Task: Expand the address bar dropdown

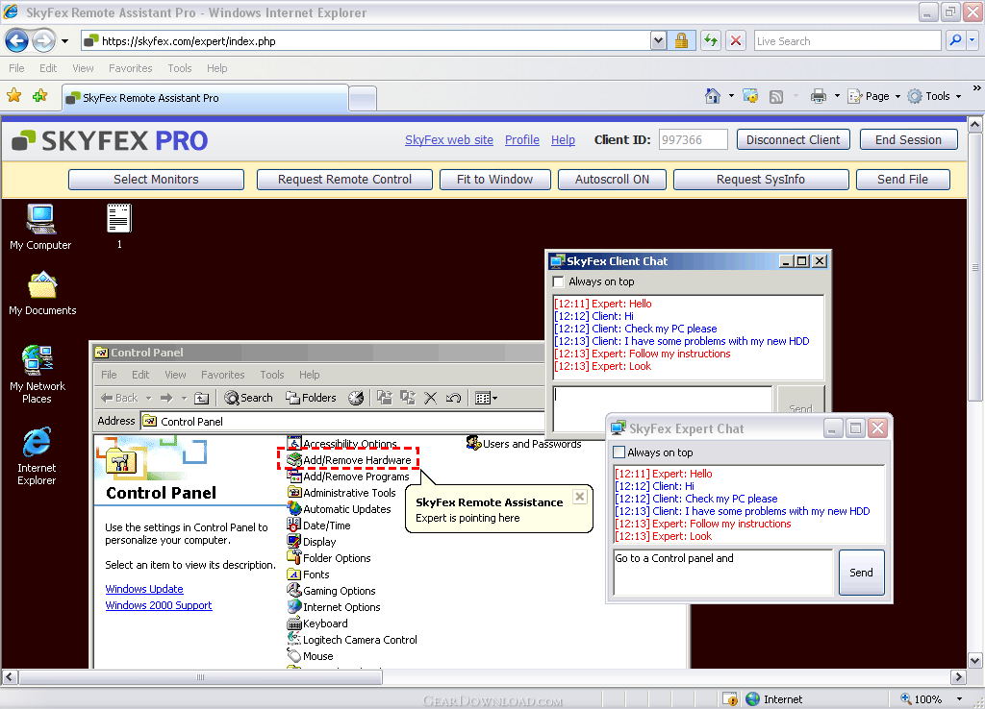Action: 658,41
